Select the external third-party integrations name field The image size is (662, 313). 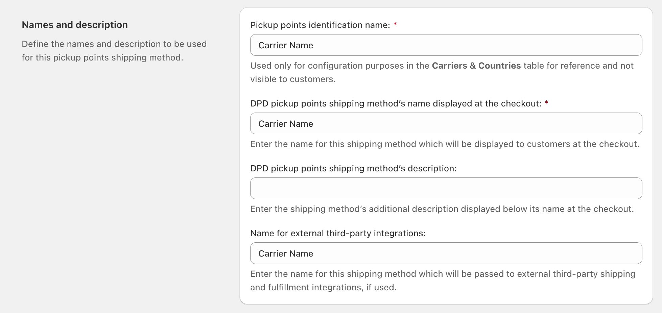tap(446, 254)
